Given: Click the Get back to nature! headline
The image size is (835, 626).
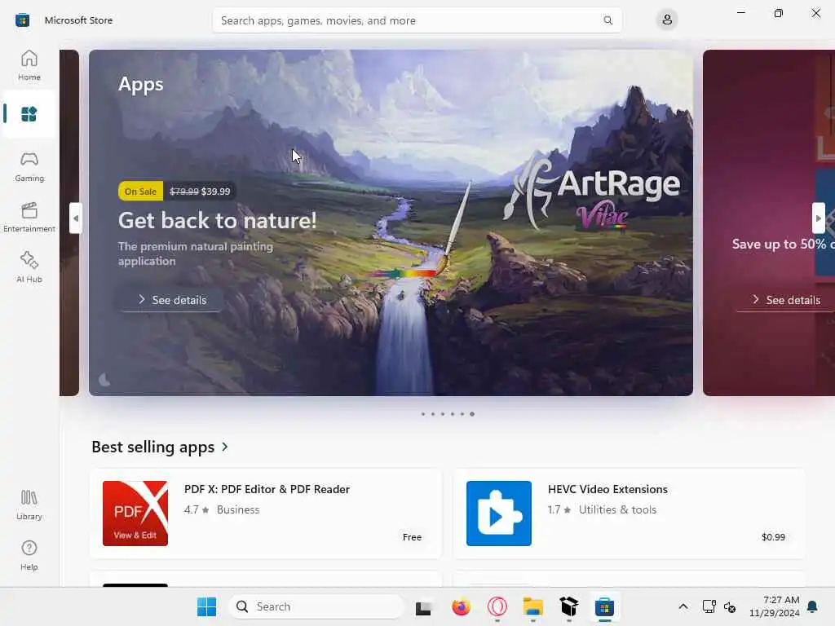Looking at the screenshot, I should point(217,220).
